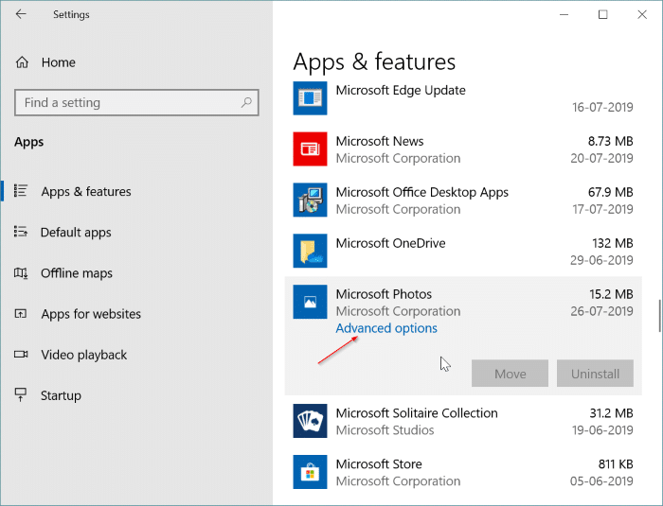Click the search magnifier icon

(x=246, y=102)
